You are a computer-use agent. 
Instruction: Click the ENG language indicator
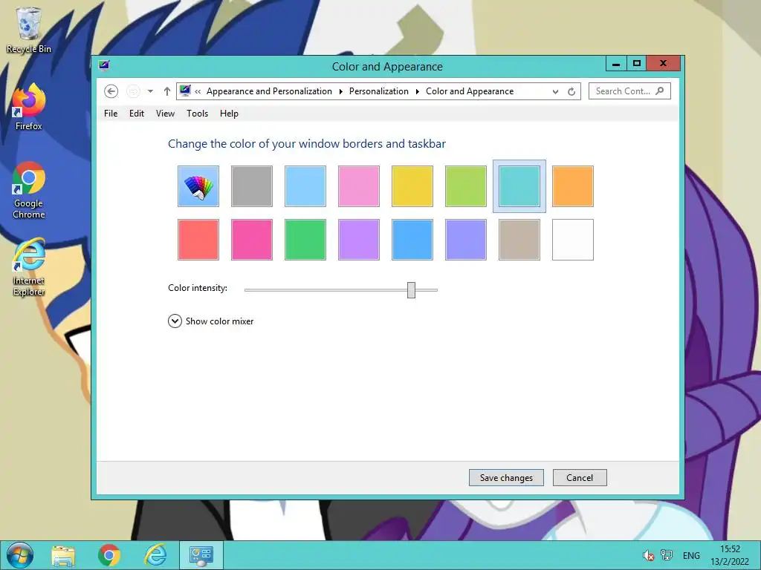[691, 555]
